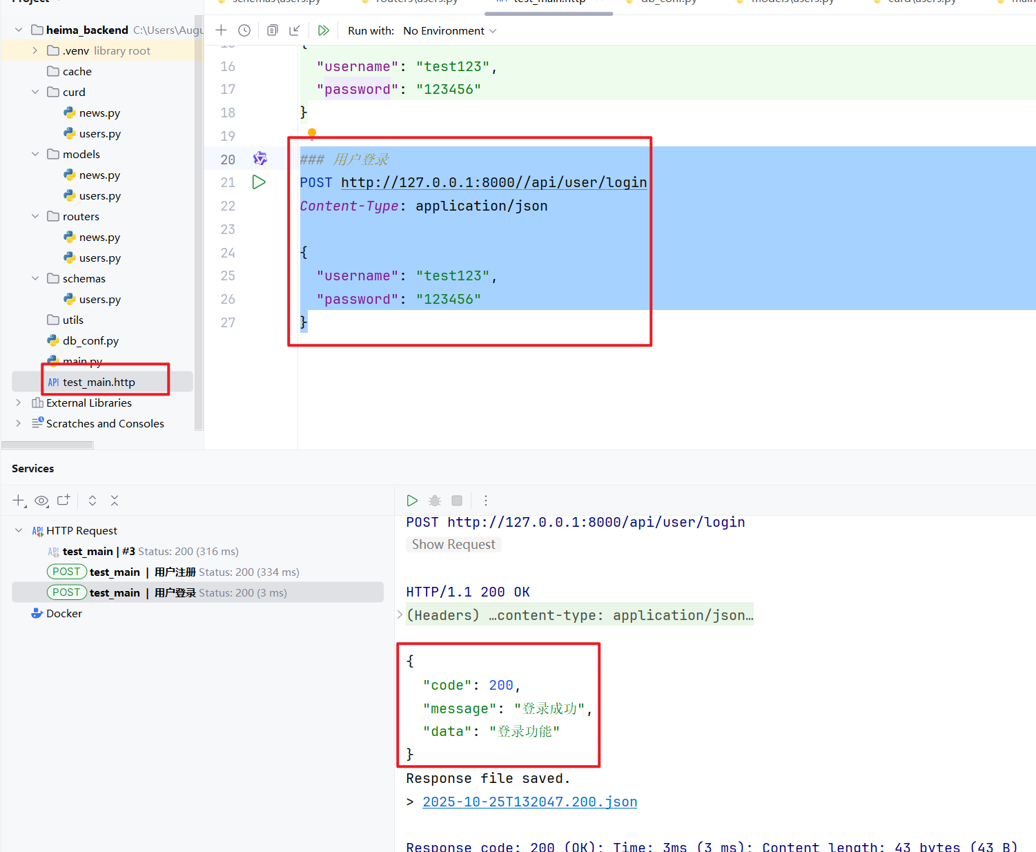
Task: Select the test_main.http file in project tree
Action: (x=99, y=382)
